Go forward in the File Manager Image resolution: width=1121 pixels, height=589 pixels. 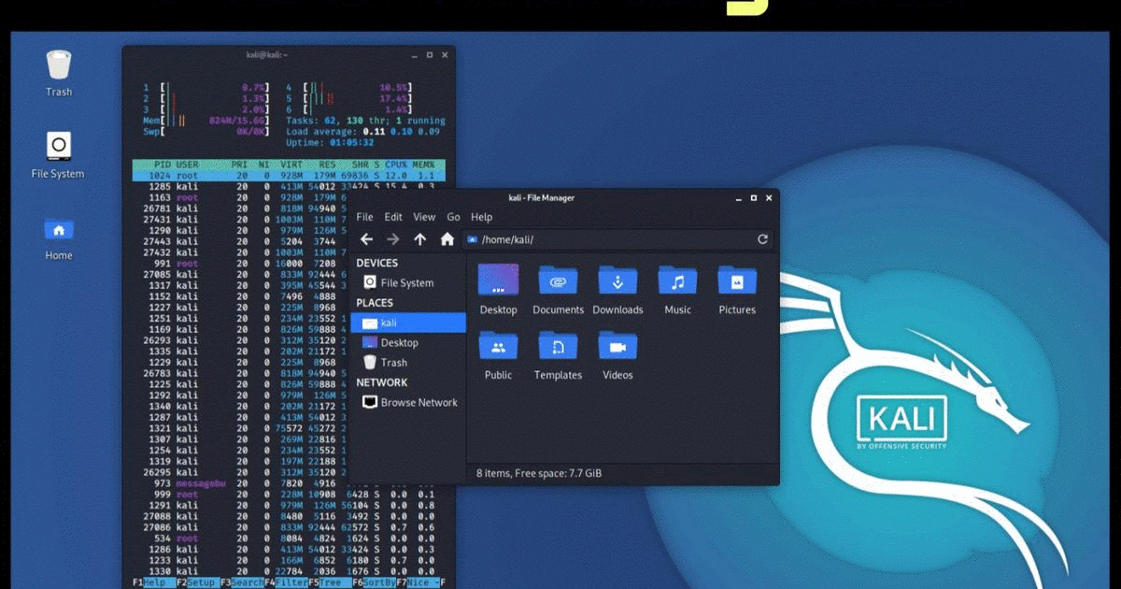(x=393, y=239)
